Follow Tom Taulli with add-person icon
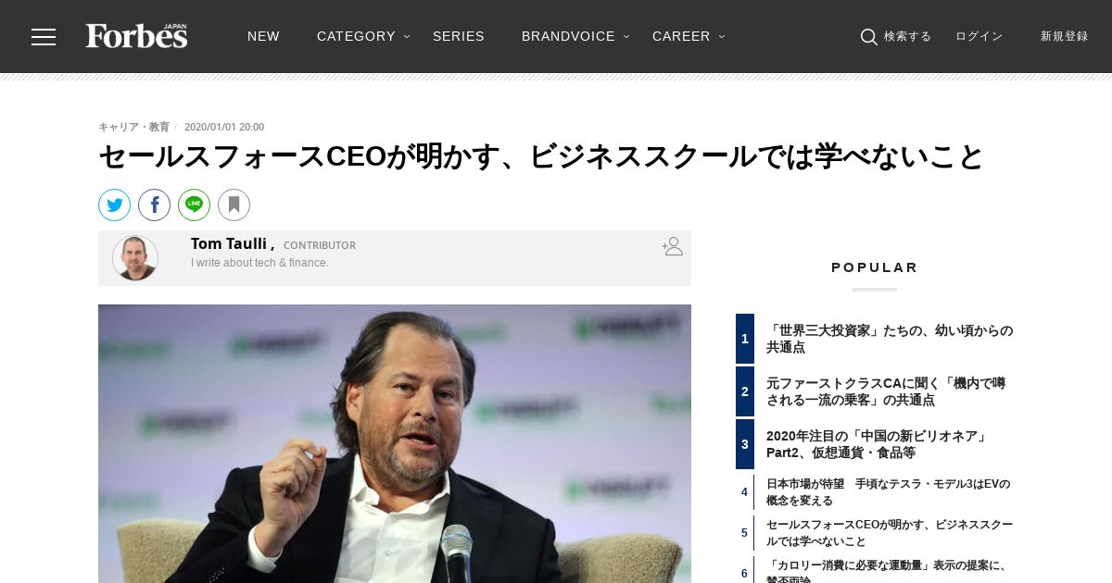 pyautogui.click(x=672, y=246)
